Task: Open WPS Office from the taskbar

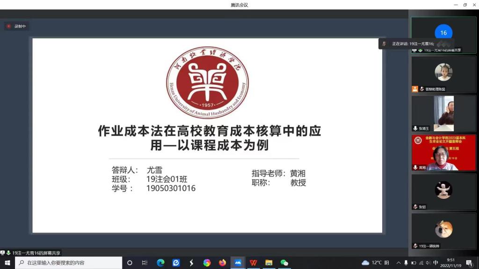Action: pos(253,263)
